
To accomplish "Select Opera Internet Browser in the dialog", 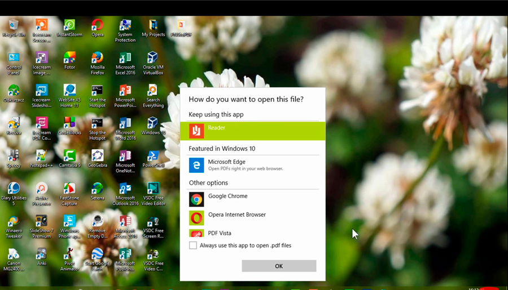I will [x=252, y=217].
